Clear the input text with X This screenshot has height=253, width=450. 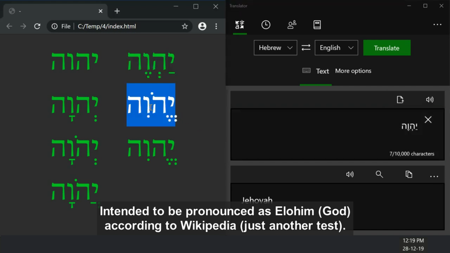[428, 120]
